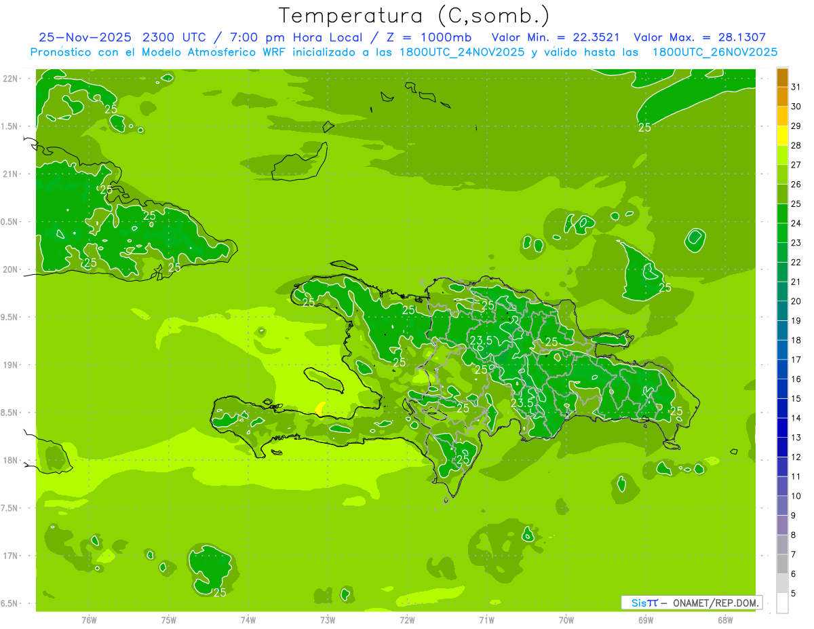Select the date text "25-Nov-2025"
814x629 pixels.
[85, 37]
